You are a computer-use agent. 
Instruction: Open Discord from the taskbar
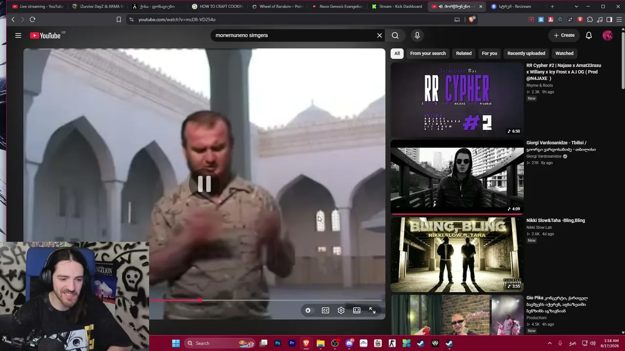point(349,343)
